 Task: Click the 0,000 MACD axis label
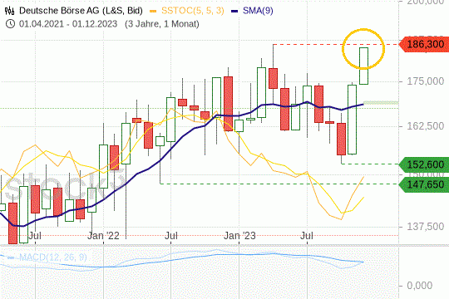pos(420,286)
